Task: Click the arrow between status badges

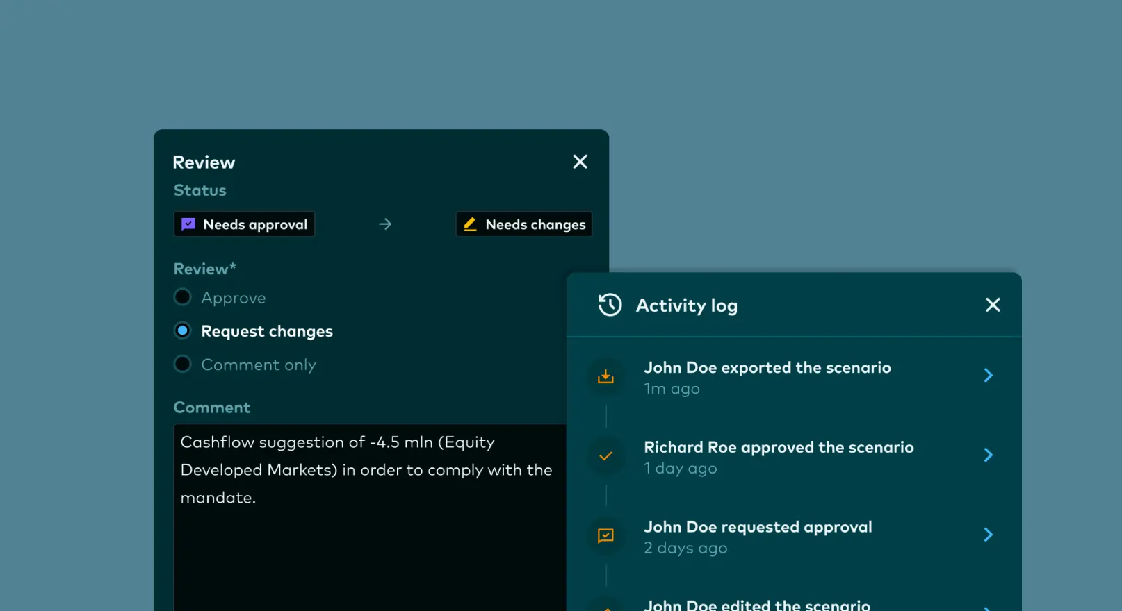Action: tap(385, 224)
